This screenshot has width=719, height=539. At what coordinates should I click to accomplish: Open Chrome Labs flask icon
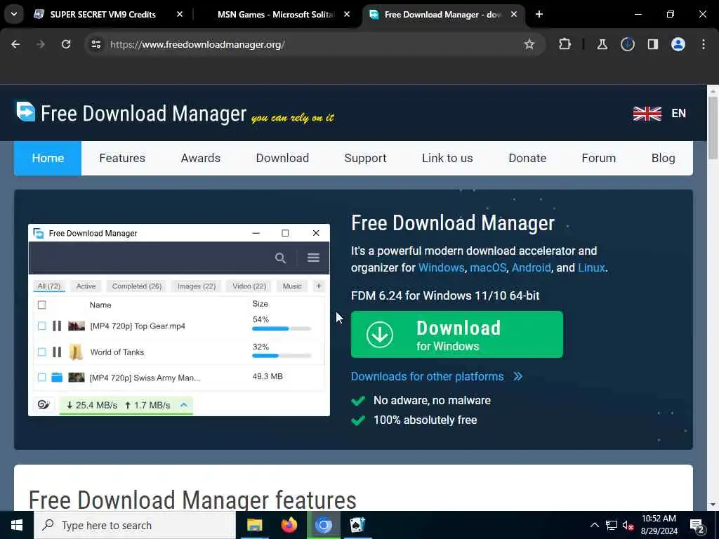click(602, 44)
